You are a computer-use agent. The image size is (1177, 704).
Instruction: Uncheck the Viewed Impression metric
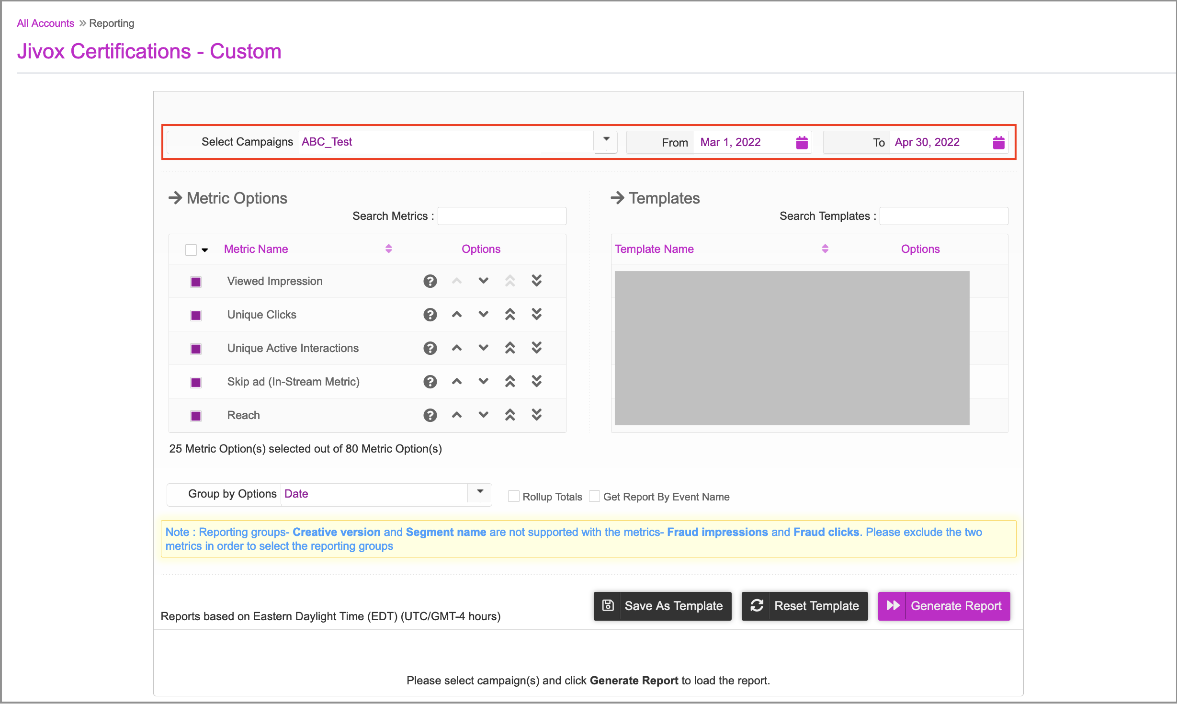click(196, 282)
